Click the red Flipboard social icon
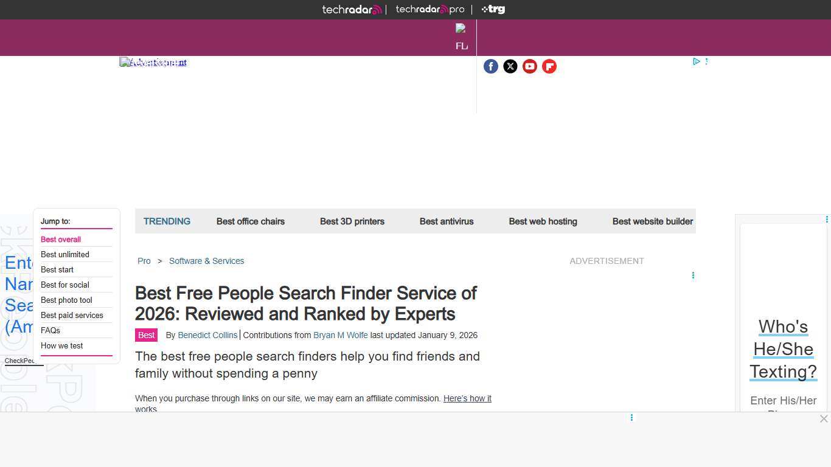Image resolution: width=831 pixels, height=467 pixels. [x=549, y=66]
